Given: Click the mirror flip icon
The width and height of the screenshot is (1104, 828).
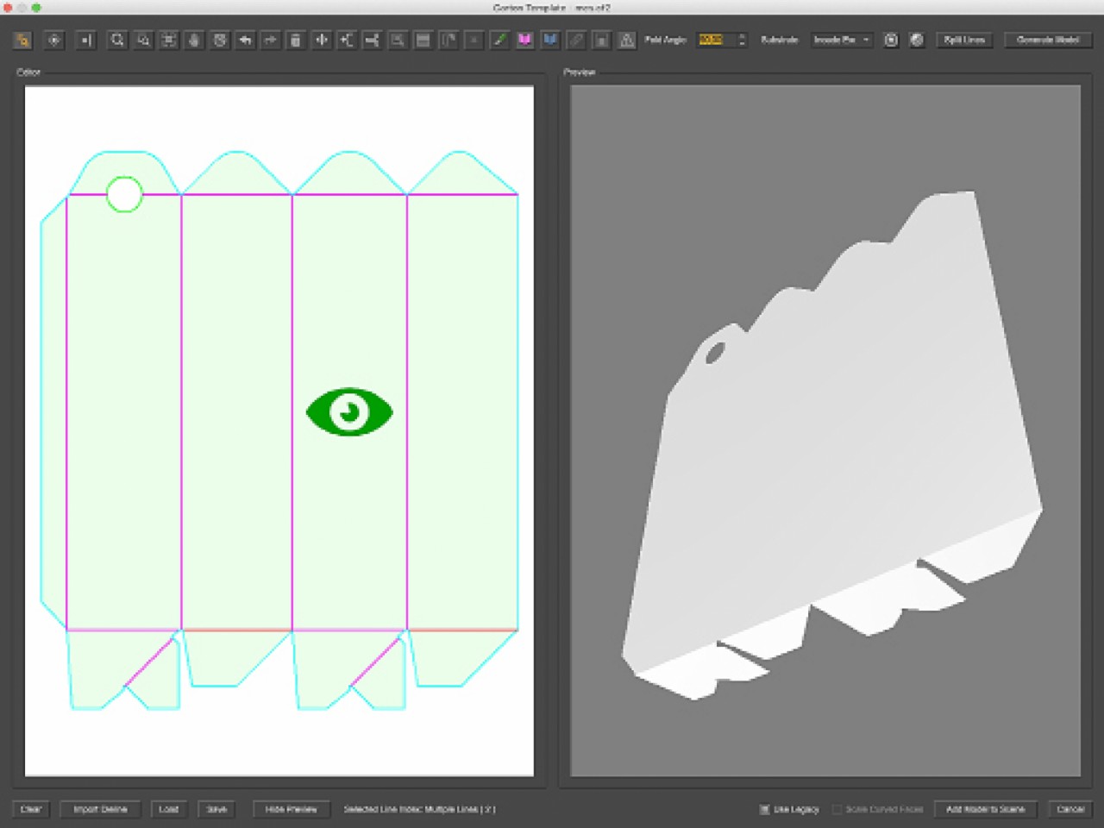Looking at the screenshot, I should tap(322, 40).
